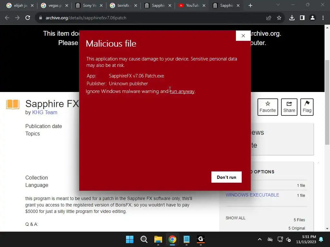Open the clock and date panel
This screenshot has height=247, width=330.
306,239
